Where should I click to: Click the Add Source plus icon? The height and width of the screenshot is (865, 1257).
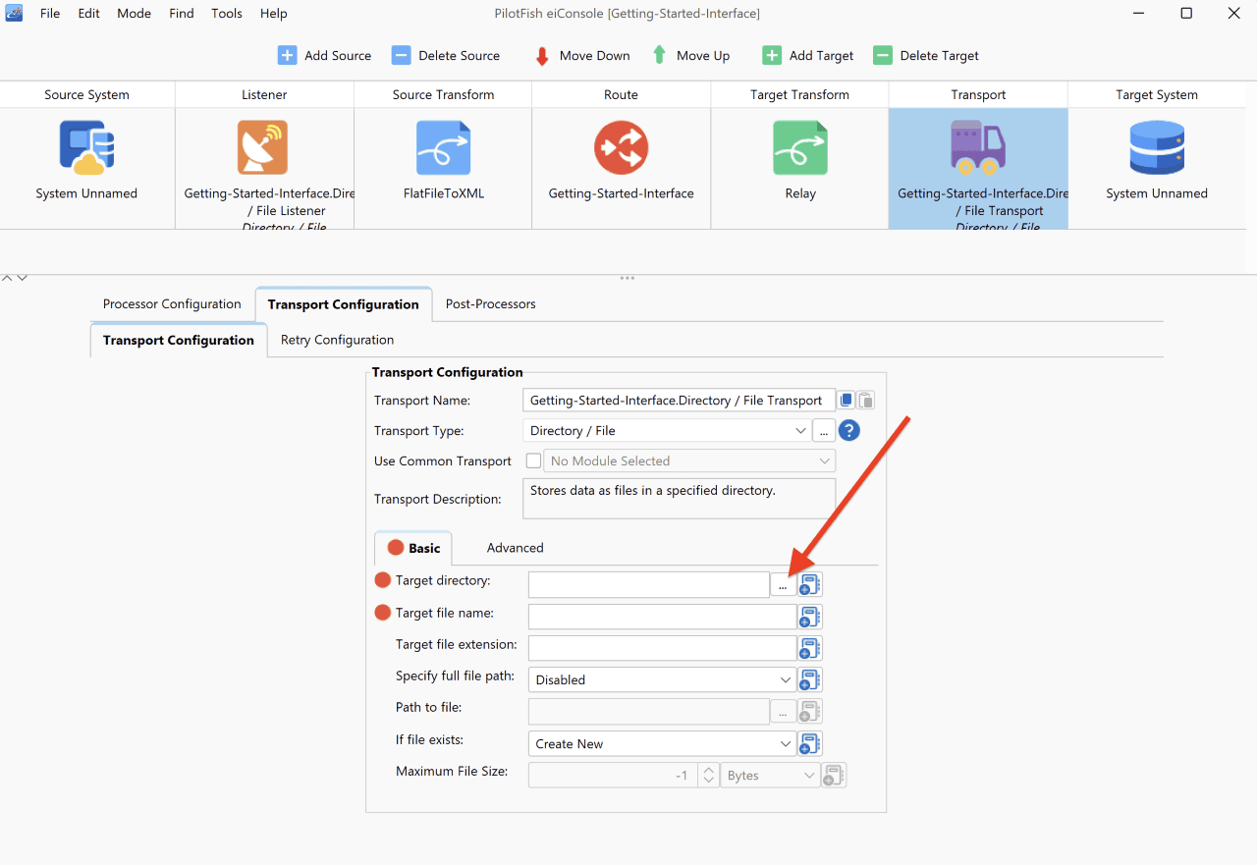point(287,55)
